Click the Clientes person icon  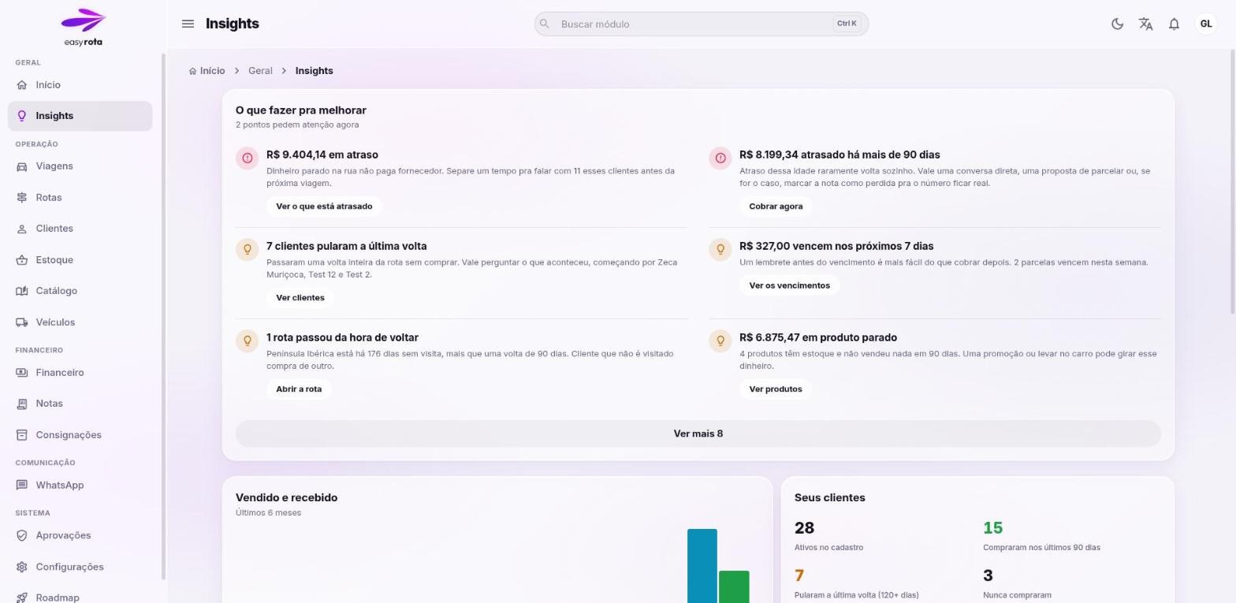[22, 229]
